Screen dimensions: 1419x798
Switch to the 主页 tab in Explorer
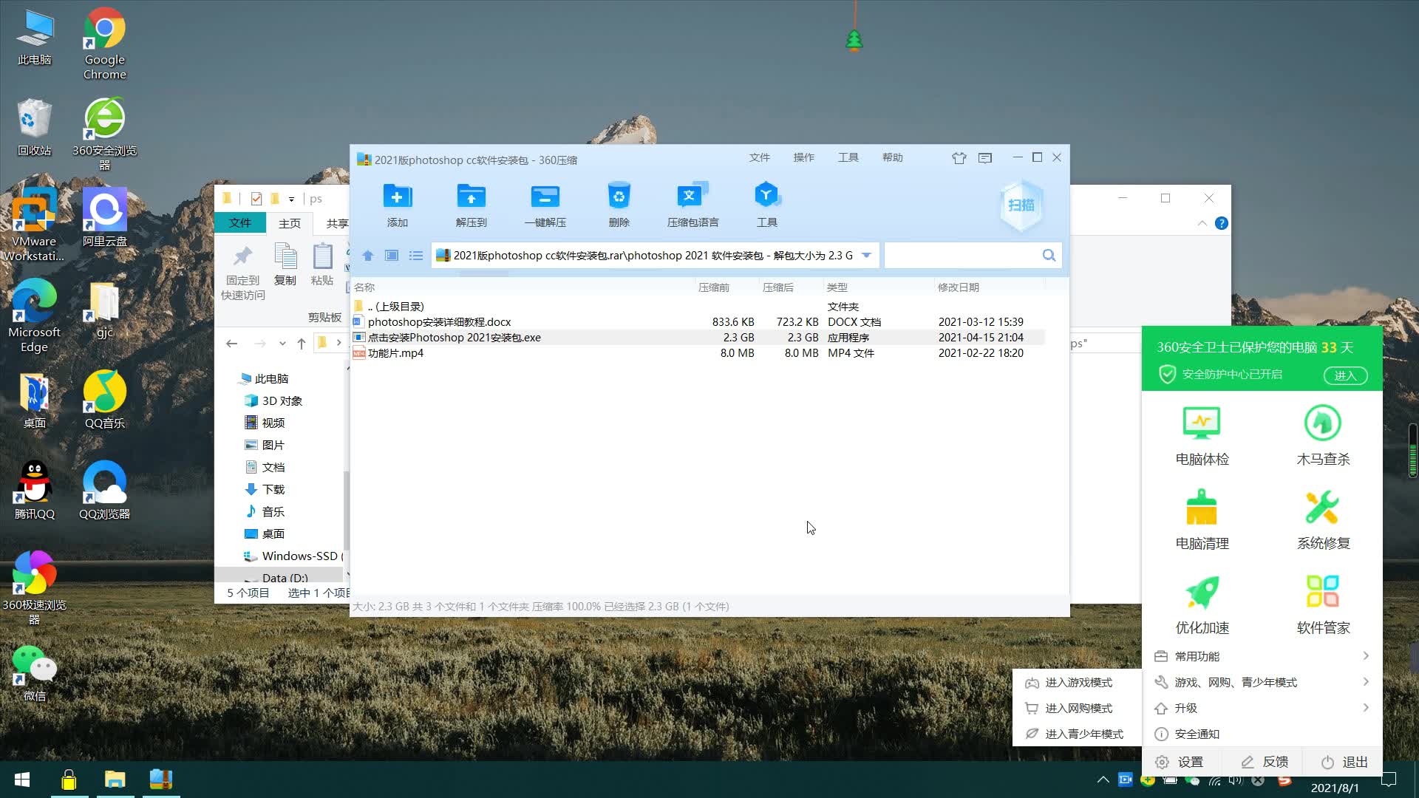[289, 223]
